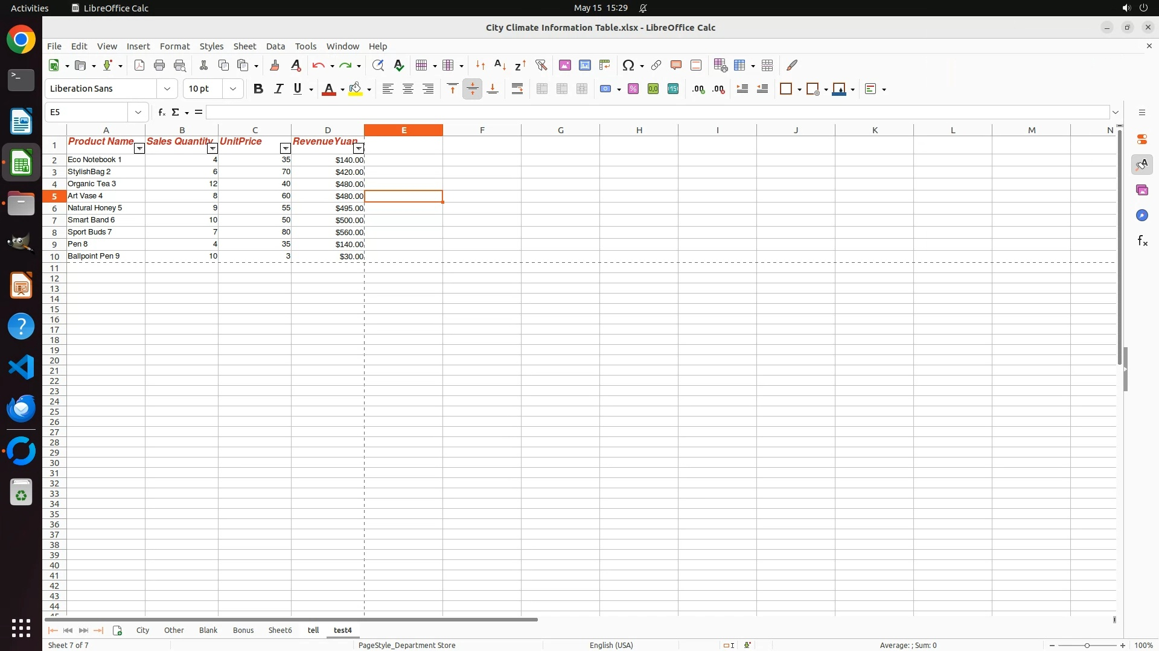Click column G header
Image resolution: width=1159 pixels, height=651 pixels.
tap(560, 130)
